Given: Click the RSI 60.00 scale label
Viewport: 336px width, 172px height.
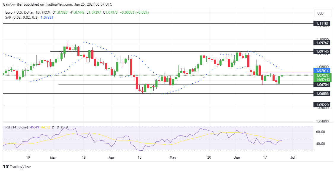Looking at the screenshot, I should pyautogui.click(x=321, y=132).
